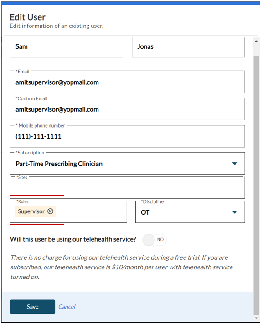
Task: Click the last name field containing Jonas
Action: (x=188, y=47)
